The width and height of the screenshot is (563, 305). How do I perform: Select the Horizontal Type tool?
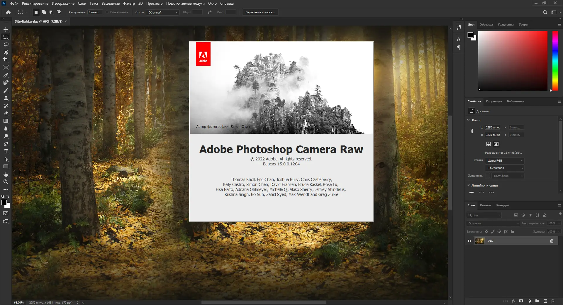coord(6,152)
